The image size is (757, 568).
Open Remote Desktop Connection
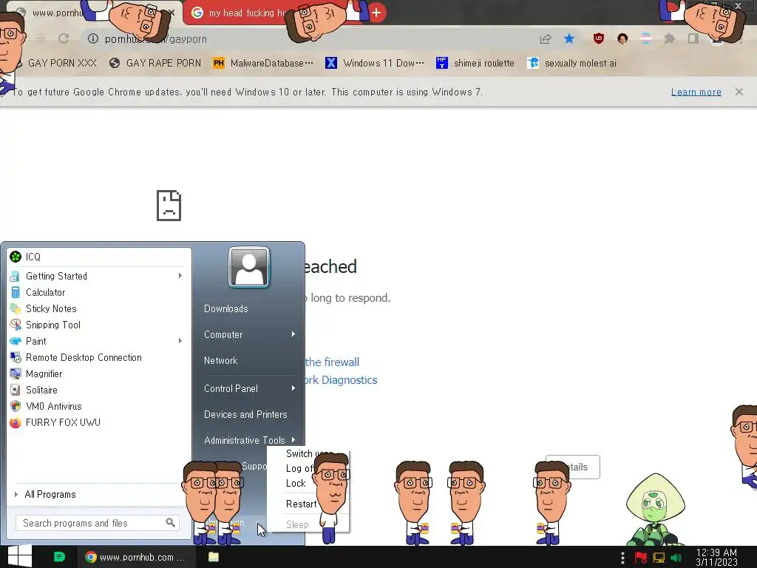[x=99, y=357]
